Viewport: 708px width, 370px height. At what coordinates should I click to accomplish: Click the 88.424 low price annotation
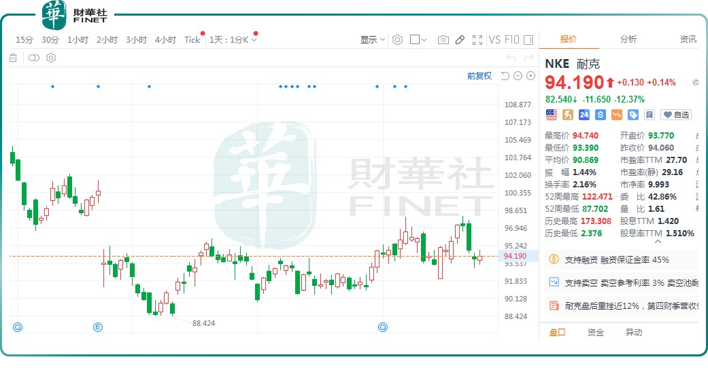[x=203, y=323]
